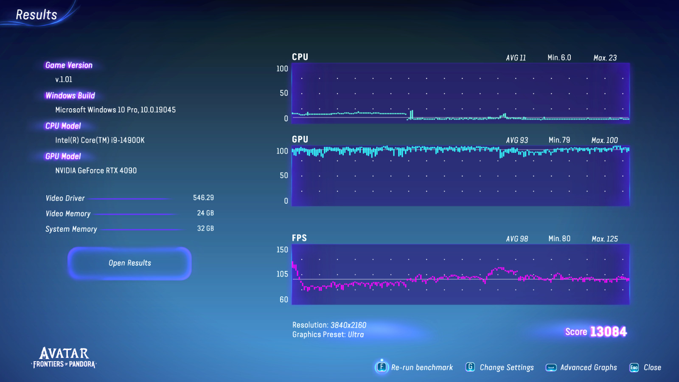Screen dimensions: 679x382
Task: Click GPU Max. 100 statistic
Action: (605, 140)
